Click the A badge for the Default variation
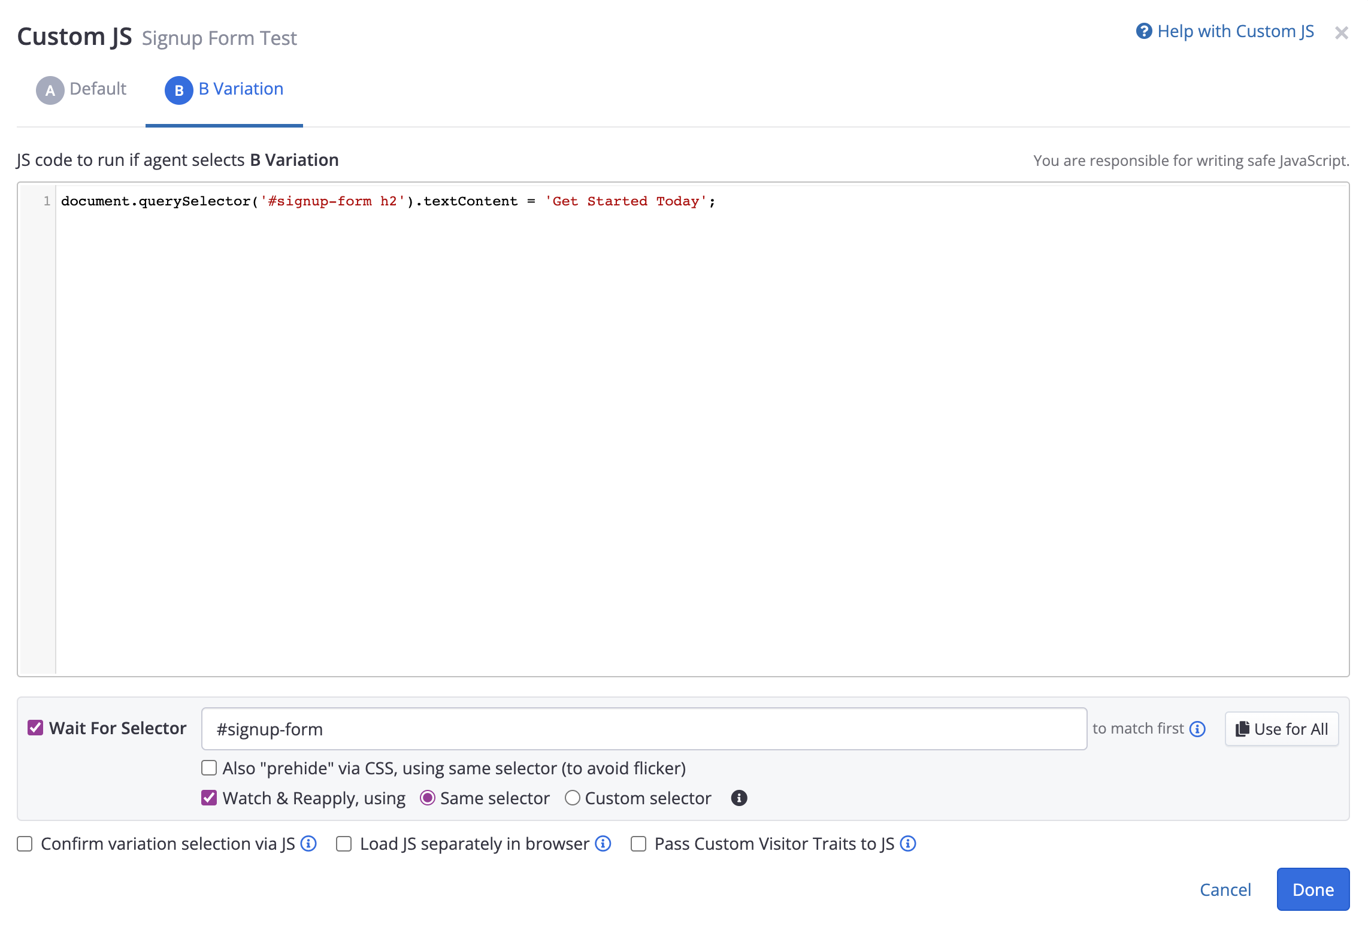 50,90
